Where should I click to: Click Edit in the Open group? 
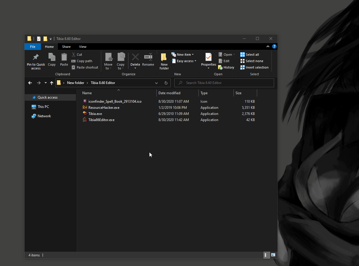pos(224,61)
